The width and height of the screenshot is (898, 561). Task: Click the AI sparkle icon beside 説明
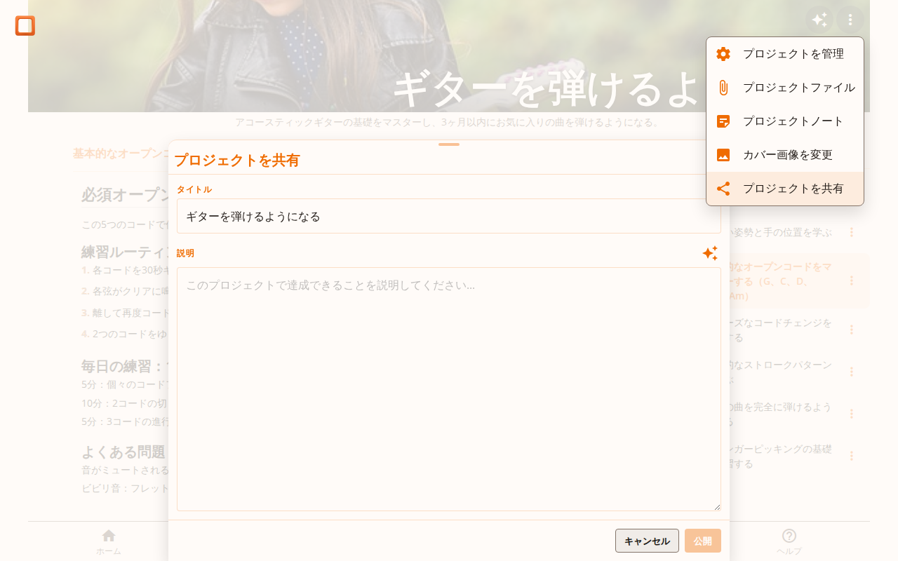click(x=710, y=253)
